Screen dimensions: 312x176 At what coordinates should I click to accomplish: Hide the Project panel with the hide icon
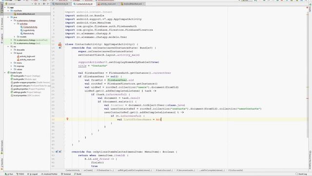point(48,4)
